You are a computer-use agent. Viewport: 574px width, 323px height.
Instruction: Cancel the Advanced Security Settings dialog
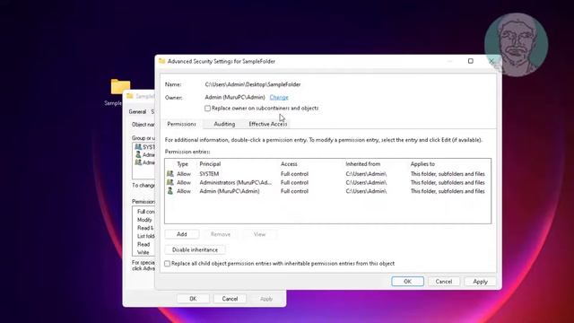pyautogui.click(x=444, y=282)
